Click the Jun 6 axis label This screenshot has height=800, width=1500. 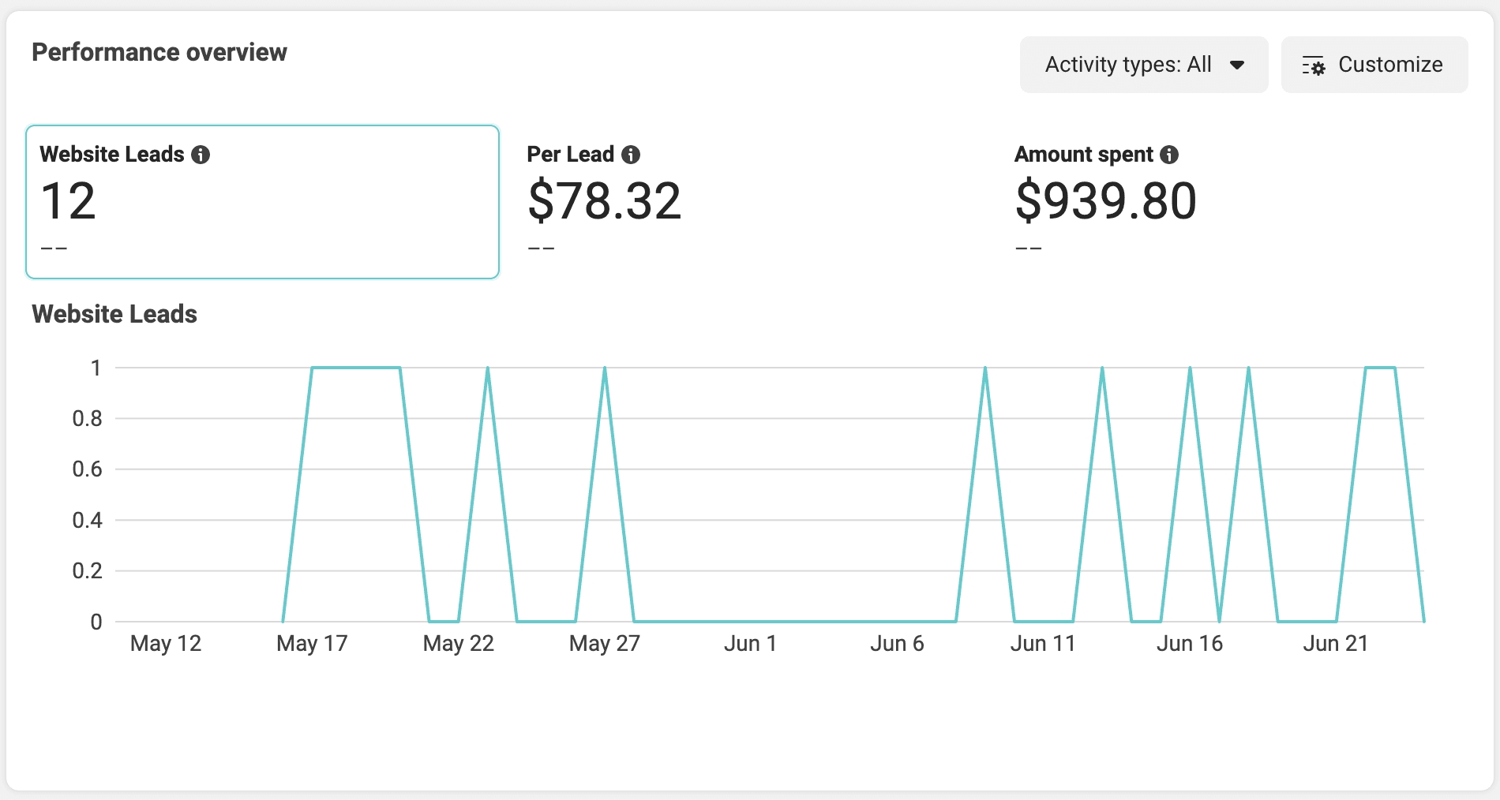tap(897, 644)
